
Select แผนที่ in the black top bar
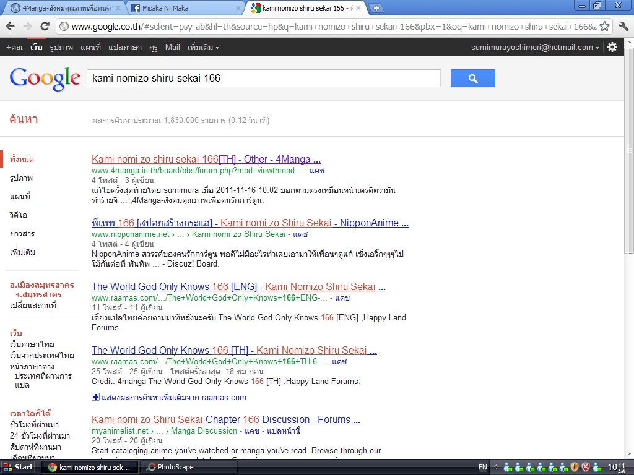coord(90,47)
